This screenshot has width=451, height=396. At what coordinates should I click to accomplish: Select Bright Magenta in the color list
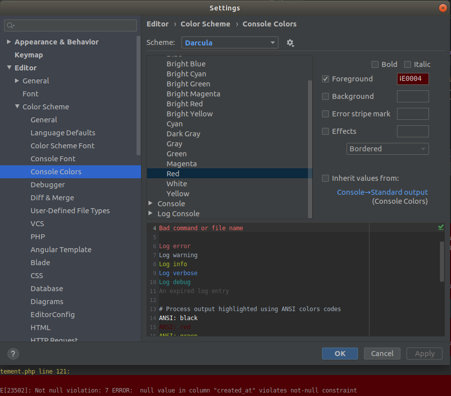193,93
